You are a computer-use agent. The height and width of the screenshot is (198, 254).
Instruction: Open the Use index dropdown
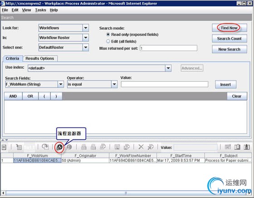(168, 68)
